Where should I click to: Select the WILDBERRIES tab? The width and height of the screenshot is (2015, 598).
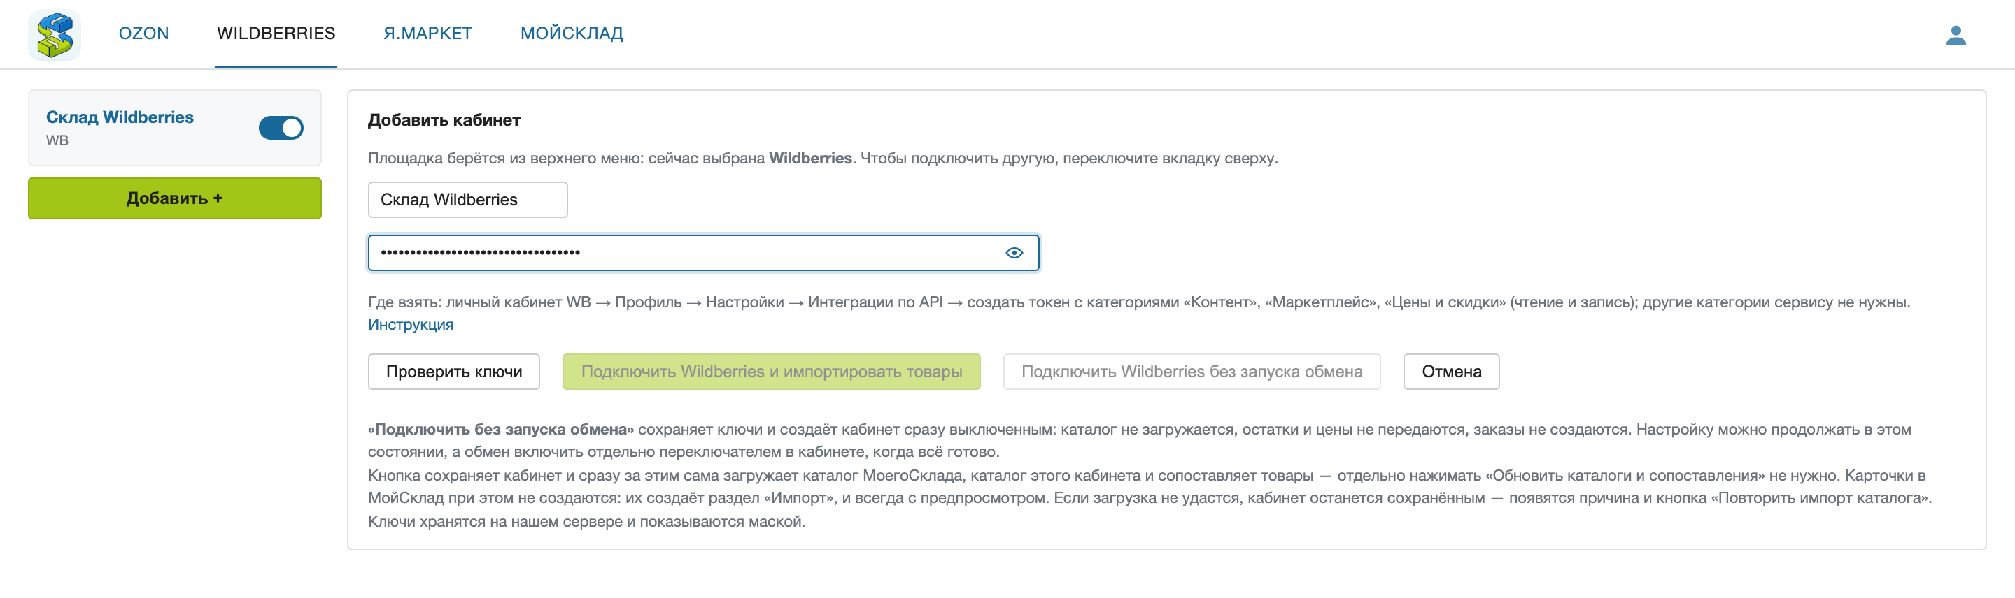coord(276,33)
